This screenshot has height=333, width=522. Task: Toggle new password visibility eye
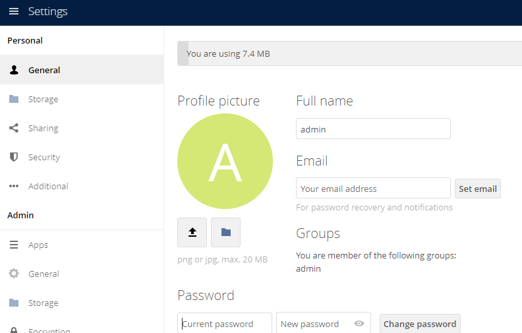pyautogui.click(x=359, y=323)
